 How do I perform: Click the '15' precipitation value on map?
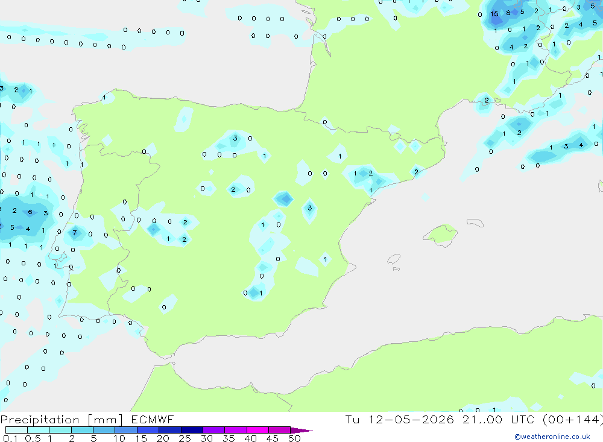point(494,14)
